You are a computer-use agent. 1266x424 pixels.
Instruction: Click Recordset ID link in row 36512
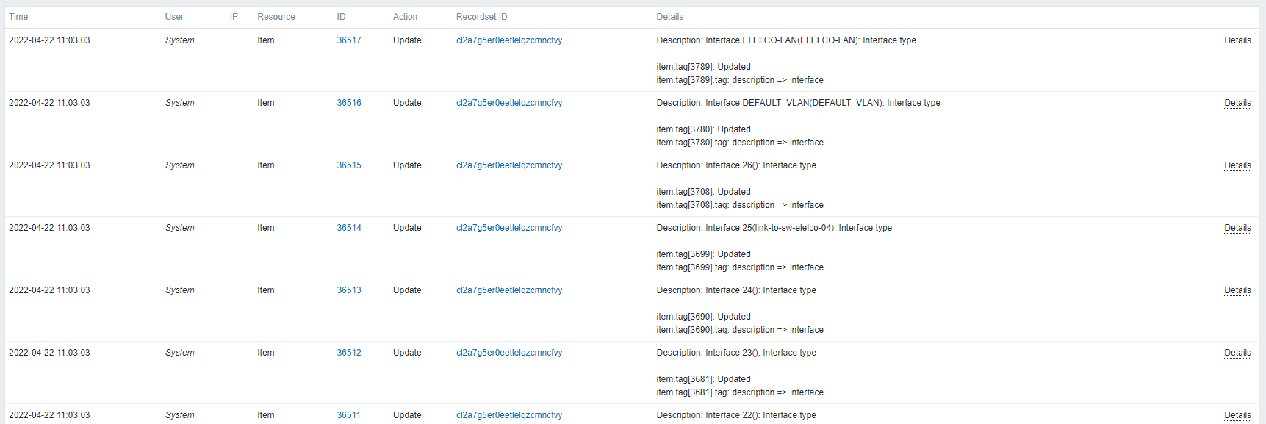coord(509,353)
